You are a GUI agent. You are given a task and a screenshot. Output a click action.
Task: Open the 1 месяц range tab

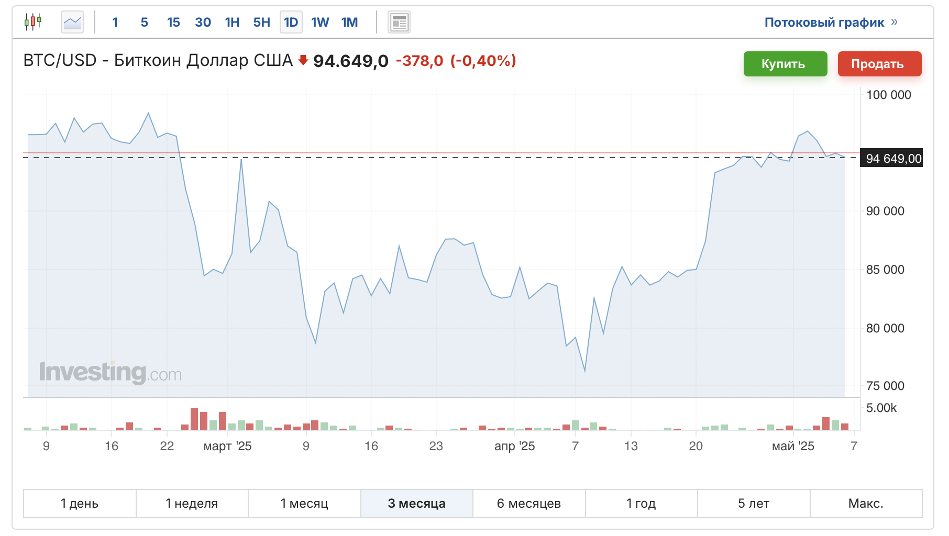point(304,504)
